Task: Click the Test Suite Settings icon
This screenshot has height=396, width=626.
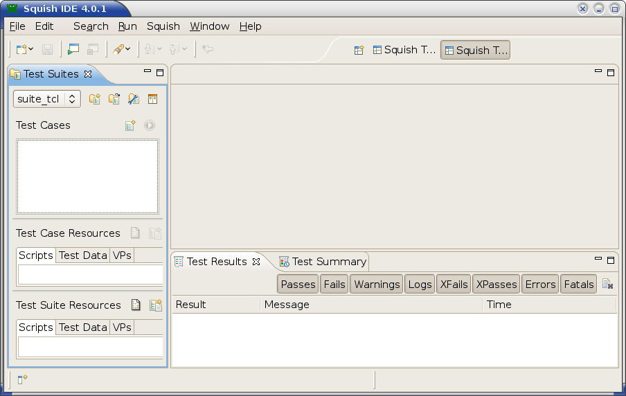Action: coord(134,99)
